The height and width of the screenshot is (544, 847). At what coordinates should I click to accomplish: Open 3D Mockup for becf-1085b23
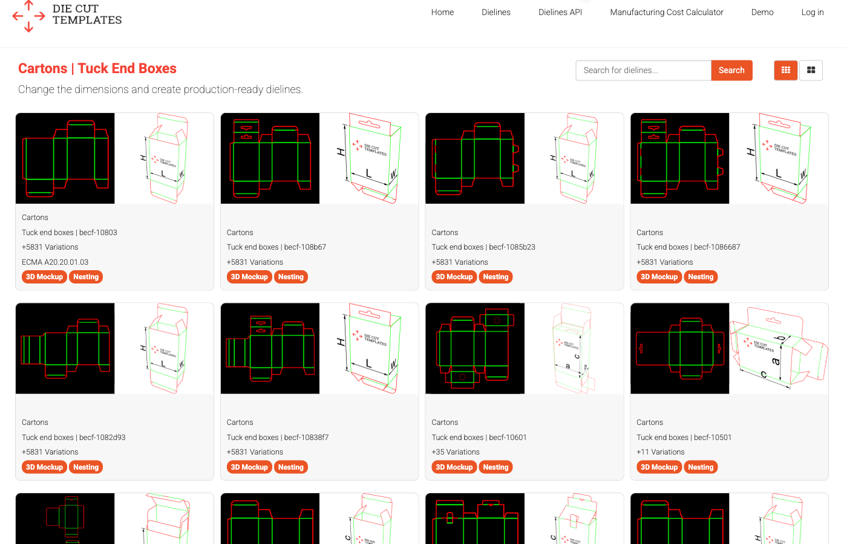(454, 277)
